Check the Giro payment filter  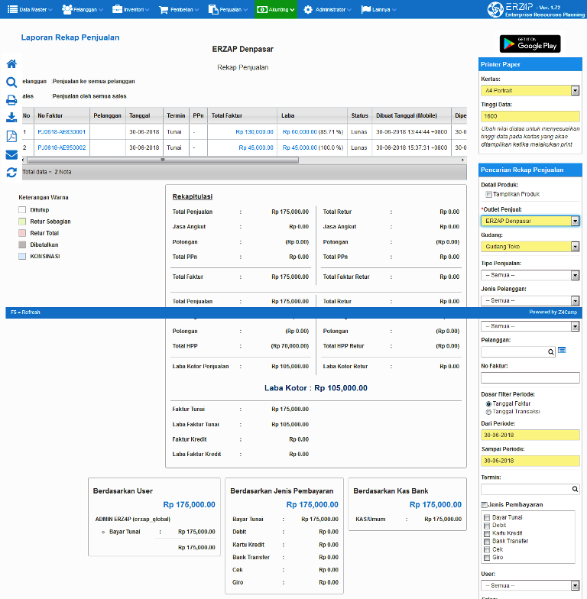486,558
